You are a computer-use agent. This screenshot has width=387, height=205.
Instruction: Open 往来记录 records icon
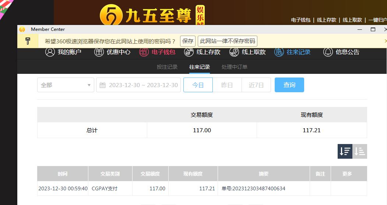[279, 52]
